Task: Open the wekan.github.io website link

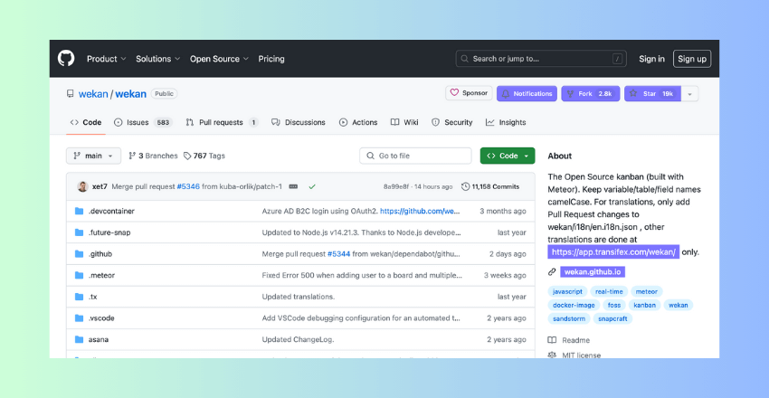Action: [593, 272]
